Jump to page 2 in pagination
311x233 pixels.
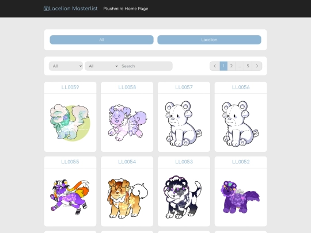232,66
